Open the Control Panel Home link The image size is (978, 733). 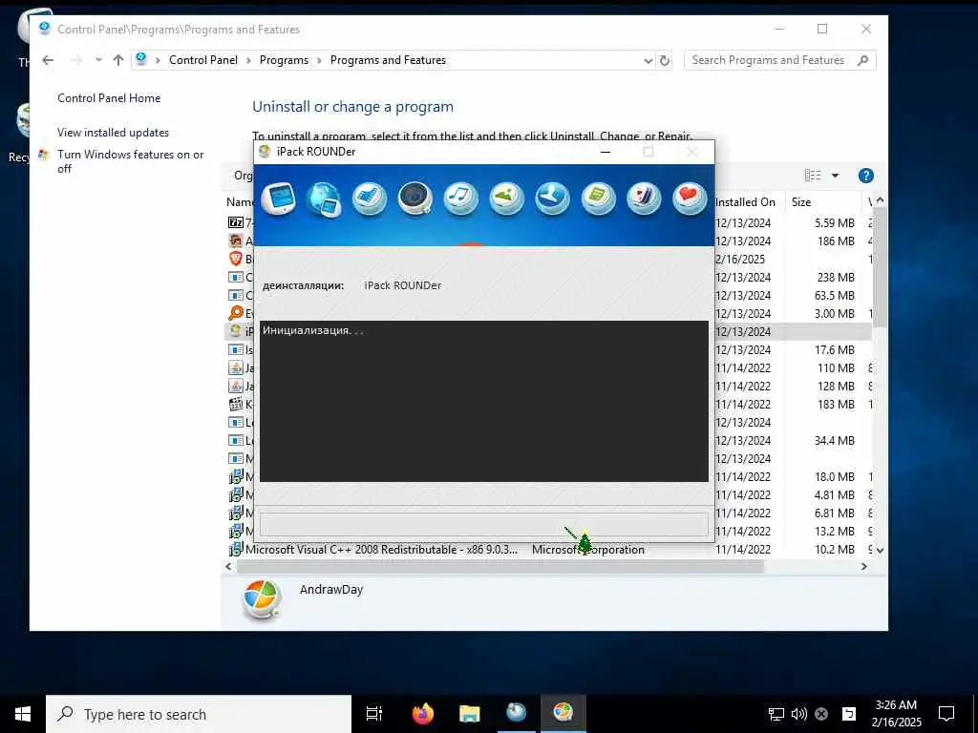tap(109, 98)
